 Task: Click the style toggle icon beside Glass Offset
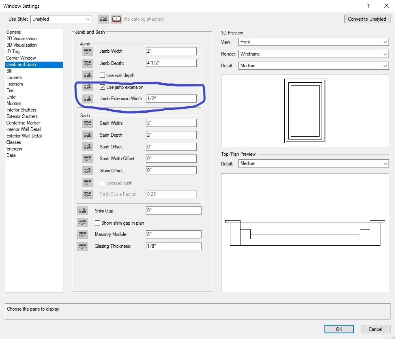(x=87, y=171)
